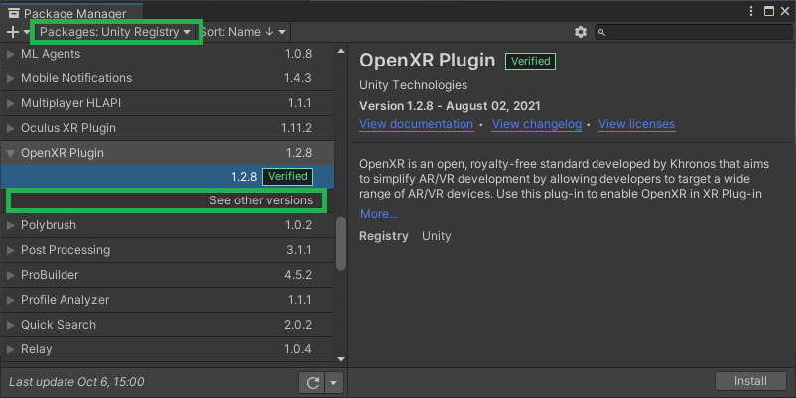Click the plus add package icon
Screen dimensions: 796x398
pos(13,32)
